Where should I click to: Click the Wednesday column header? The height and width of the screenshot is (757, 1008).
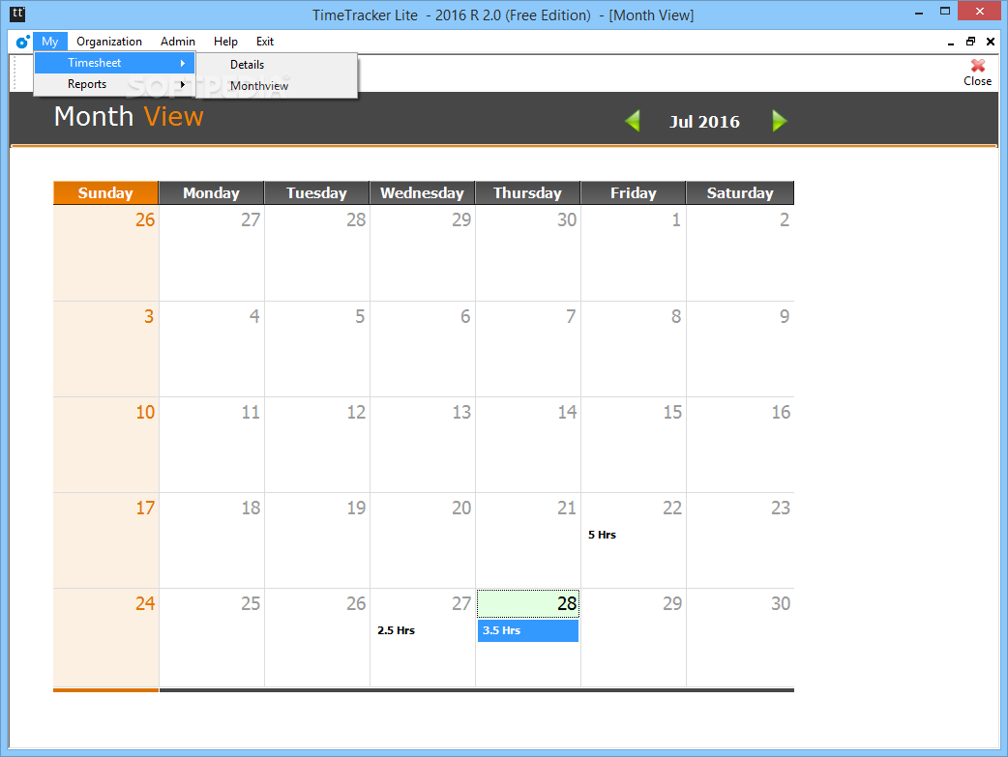point(423,192)
